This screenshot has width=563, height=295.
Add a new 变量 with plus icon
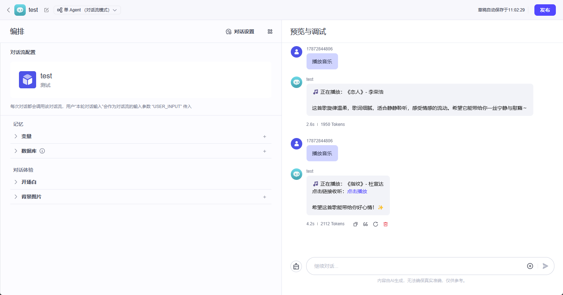coord(265,137)
